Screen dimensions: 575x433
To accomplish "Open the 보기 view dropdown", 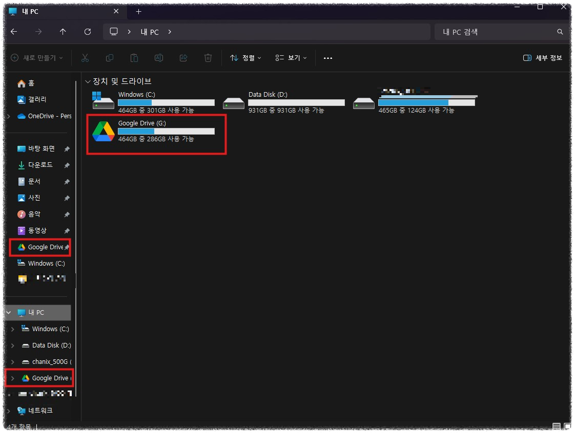I will (291, 58).
